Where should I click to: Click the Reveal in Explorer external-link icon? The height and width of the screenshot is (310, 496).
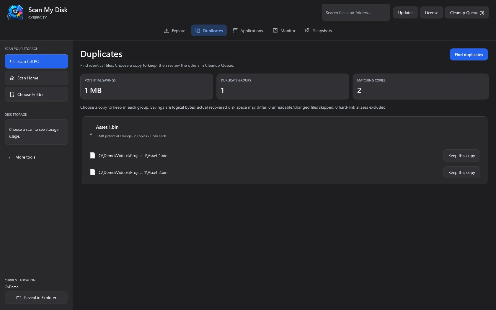point(19,298)
